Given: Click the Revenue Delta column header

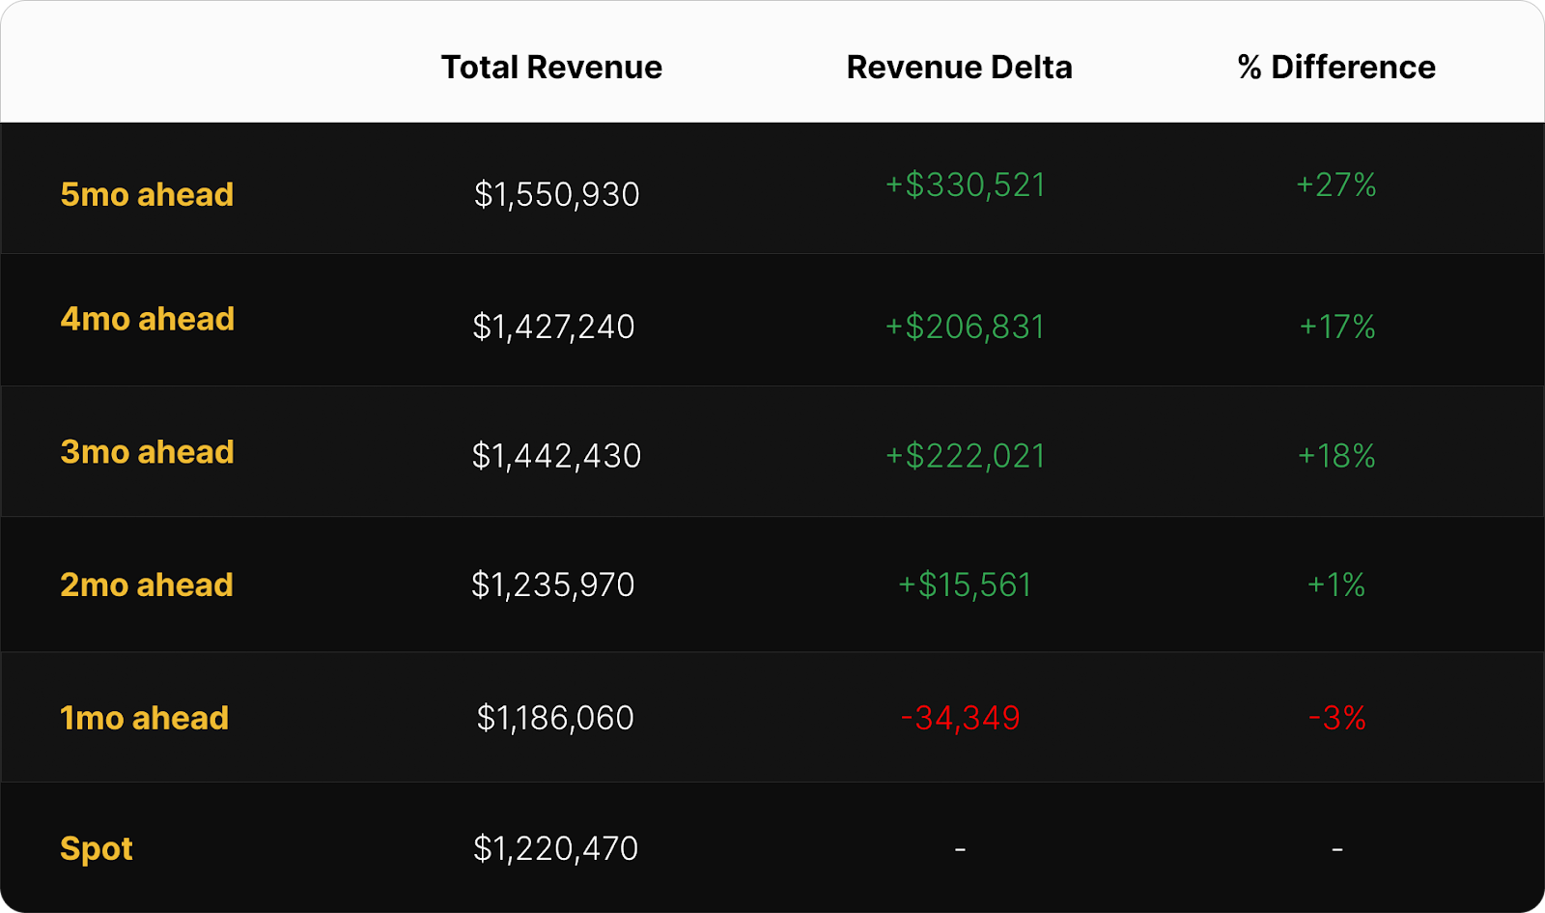Looking at the screenshot, I should [x=959, y=68].
